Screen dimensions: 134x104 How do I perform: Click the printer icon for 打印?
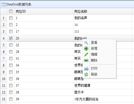pyautogui.click(x=86, y=69)
